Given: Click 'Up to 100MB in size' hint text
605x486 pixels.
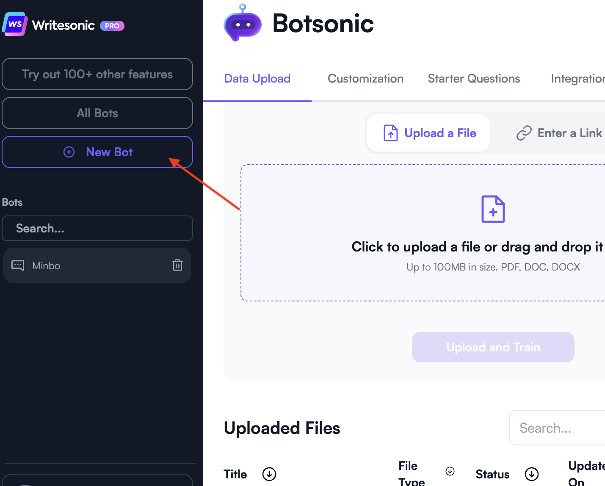Looking at the screenshot, I should (493, 267).
